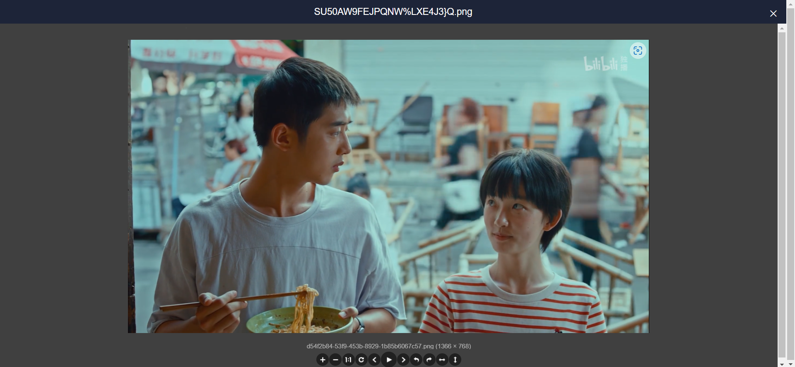
Task: Flip the image horizontally
Action: tap(442, 360)
